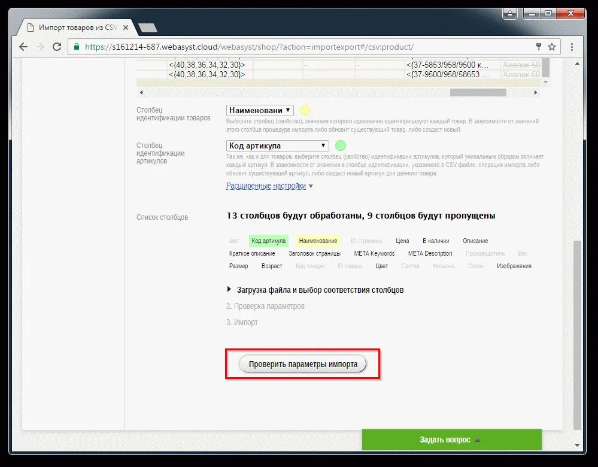Click the page vertical scrollbar down arrow
The height and width of the screenshot is (467, 598).
coord(577,445)
